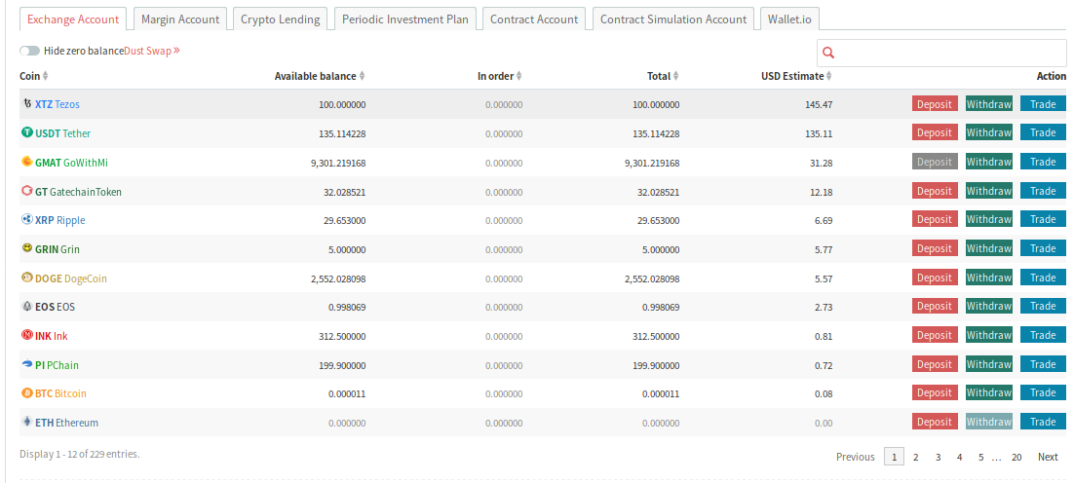The height and width of the screenshot is (483, 1074).
Task: Click the GatechainToken GT coin icon
Action: point(27,191)
